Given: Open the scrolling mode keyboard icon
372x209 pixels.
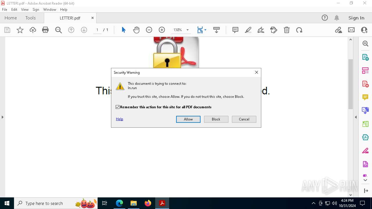Looking at the screenshot, I should (x=217, y=30).
